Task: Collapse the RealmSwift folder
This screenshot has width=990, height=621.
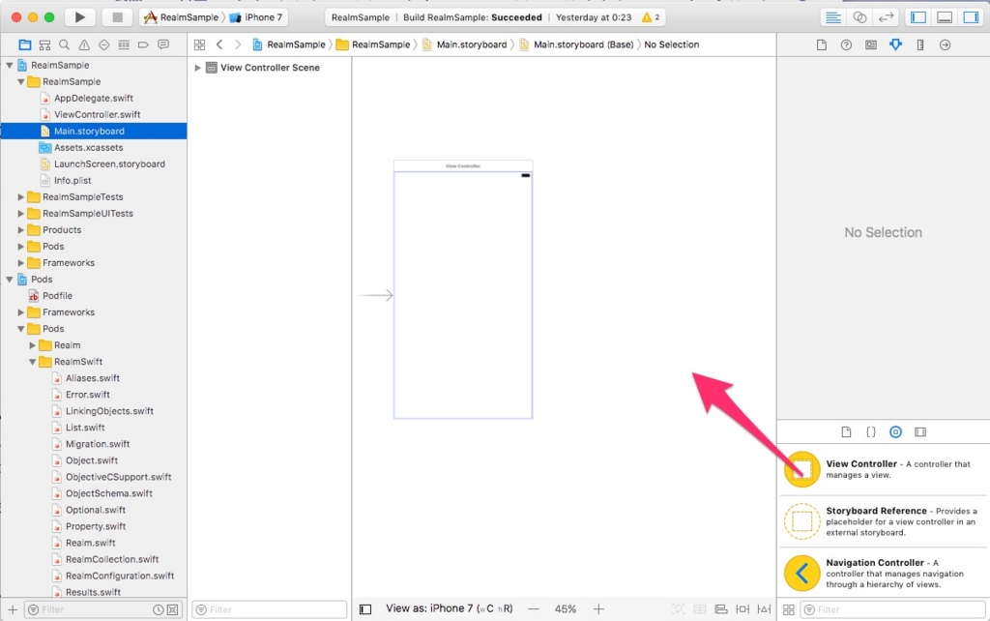Action: [32, 362]
